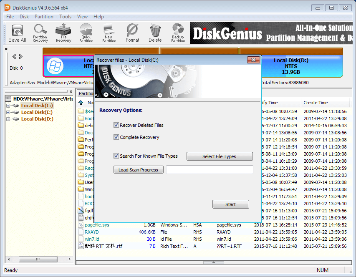Create a New Partition via the toolbar
The image size is (356, 277).
[109, 33]
